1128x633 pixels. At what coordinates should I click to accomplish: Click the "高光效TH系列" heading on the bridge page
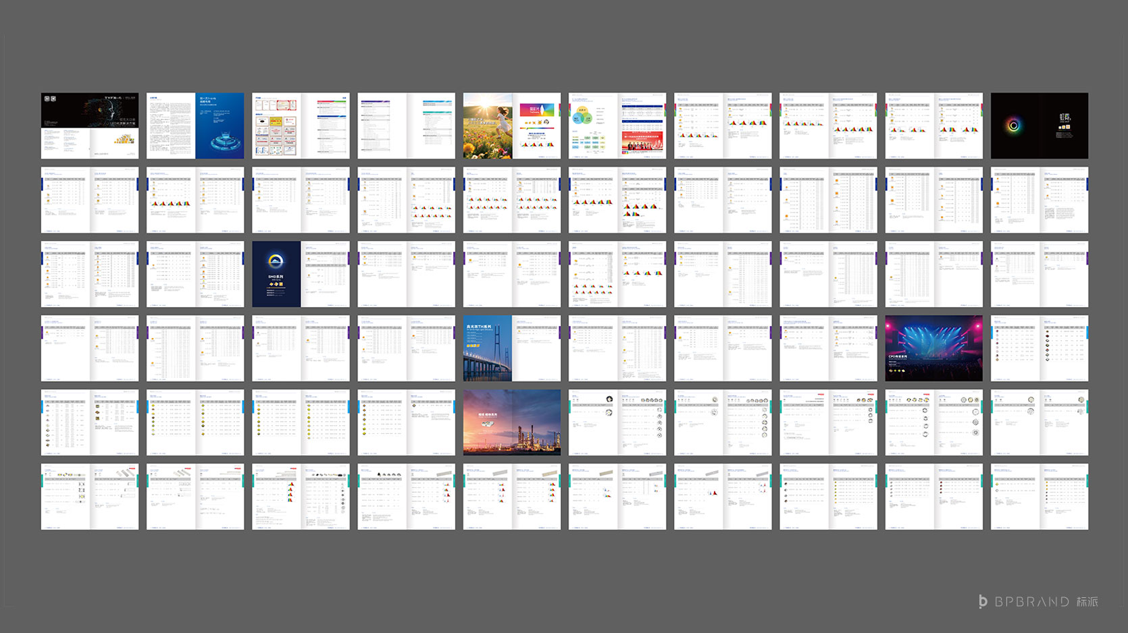tap(479, 327)
